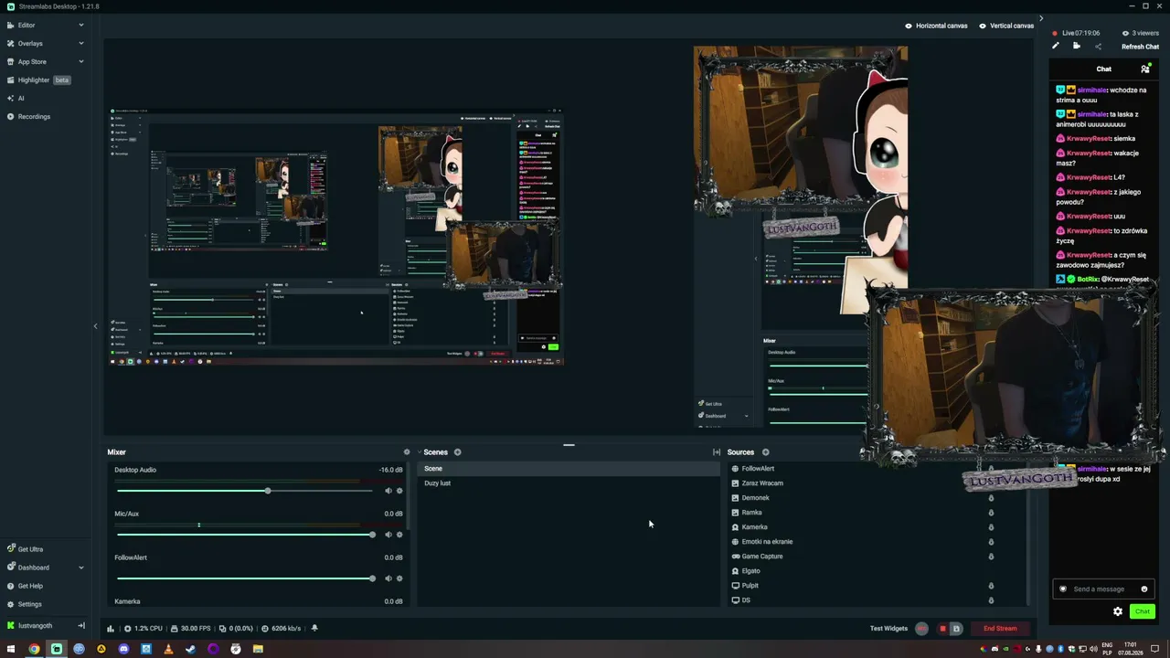Image resolution: width=1170 pixels, height=658 pixels.
Task: Send message with green Chat button
Action: (x=1143, y=611)
